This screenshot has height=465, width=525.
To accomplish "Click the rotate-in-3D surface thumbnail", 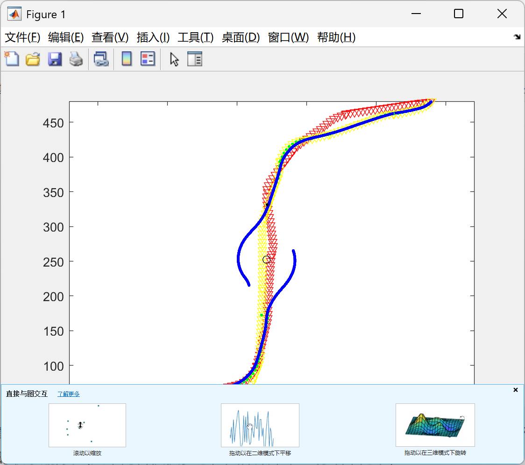I will coord(435,425).
